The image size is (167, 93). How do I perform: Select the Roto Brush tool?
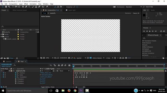pyautogui.click(x=43, y=7)
